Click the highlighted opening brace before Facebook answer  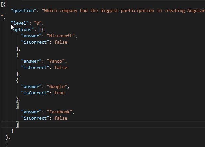17,106
